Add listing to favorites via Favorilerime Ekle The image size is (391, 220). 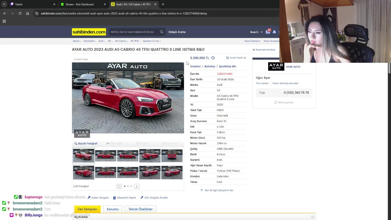pos(264,50)
